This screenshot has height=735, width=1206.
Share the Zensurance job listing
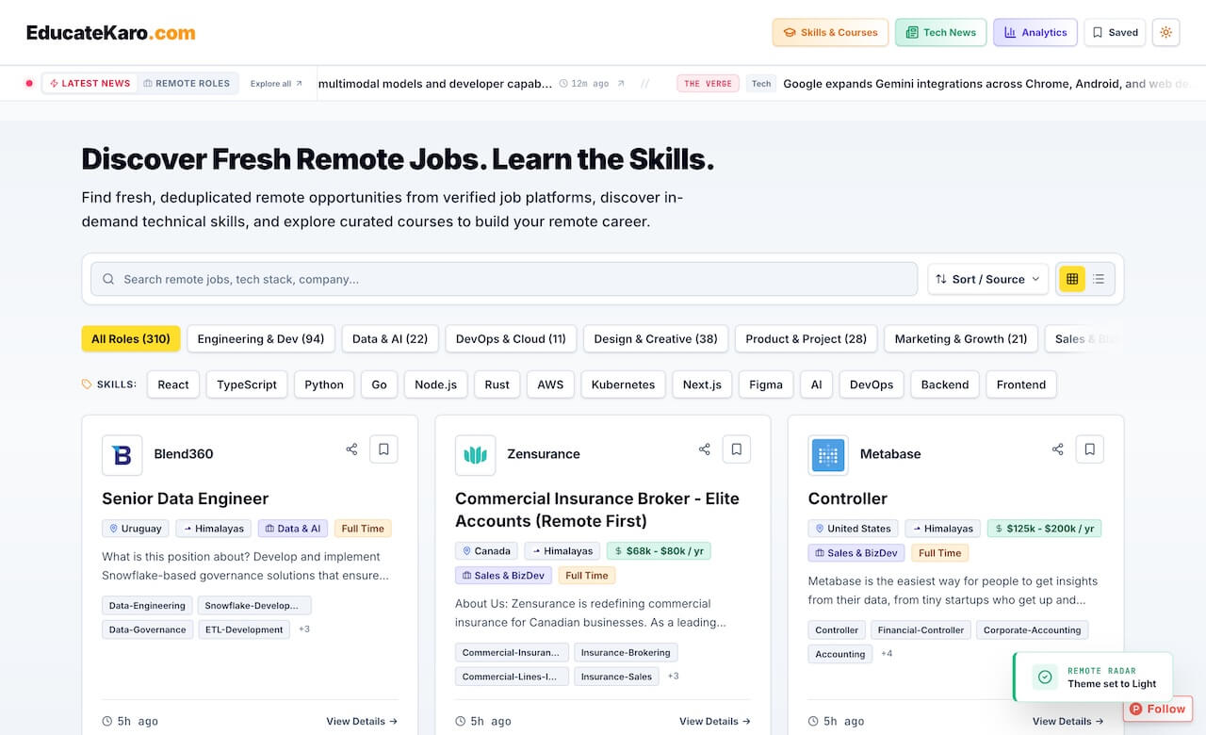click(x=705, y=449)
